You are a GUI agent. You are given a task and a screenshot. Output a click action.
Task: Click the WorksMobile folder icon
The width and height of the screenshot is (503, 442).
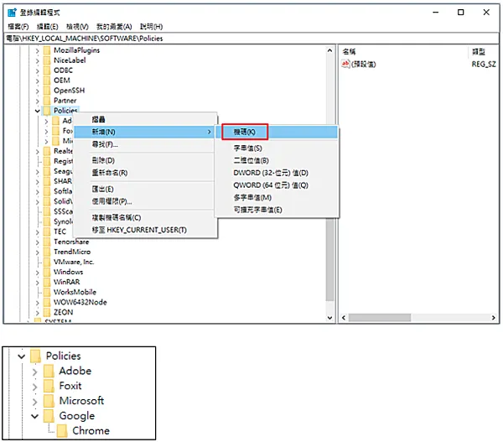point(47,292)
